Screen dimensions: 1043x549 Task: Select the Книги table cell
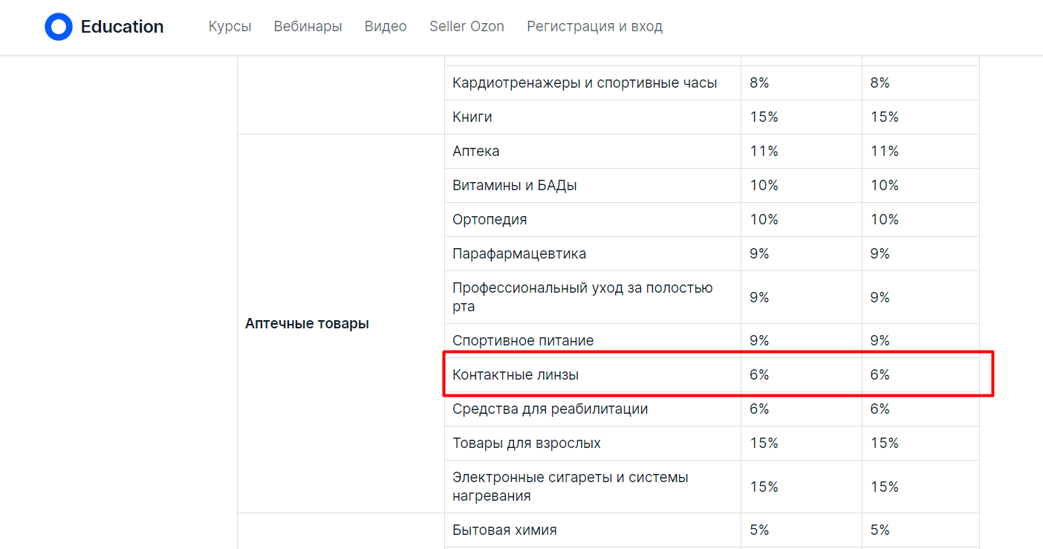(x=472, y=117)
